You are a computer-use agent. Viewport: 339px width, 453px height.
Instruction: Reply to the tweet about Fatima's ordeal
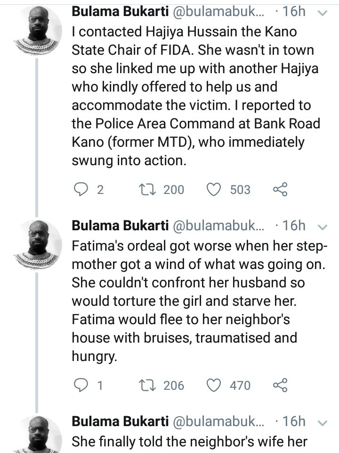83,386
